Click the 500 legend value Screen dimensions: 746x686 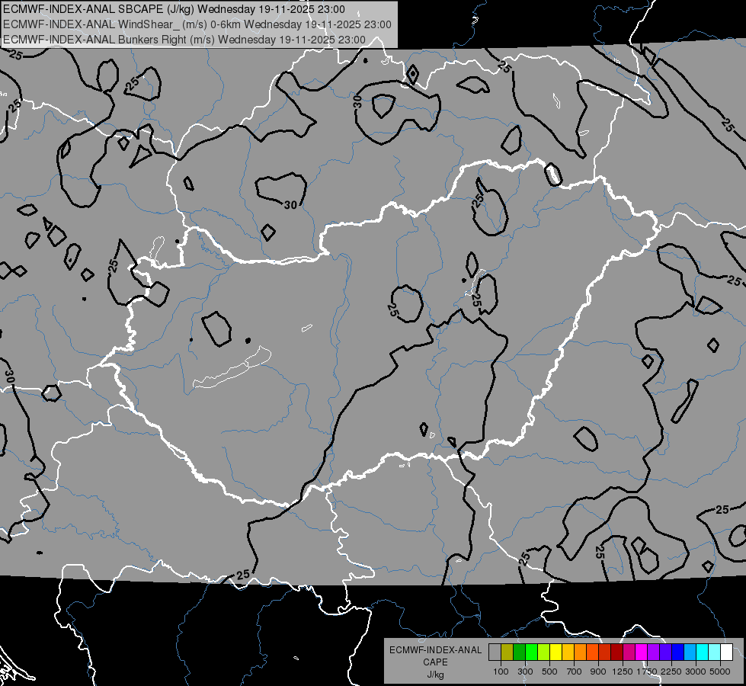[549, 672]
